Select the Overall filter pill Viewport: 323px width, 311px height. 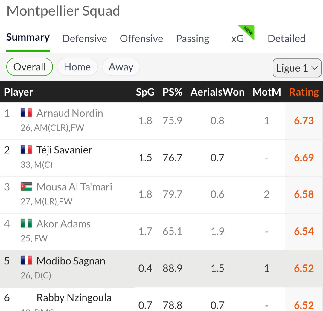(29, 67)
